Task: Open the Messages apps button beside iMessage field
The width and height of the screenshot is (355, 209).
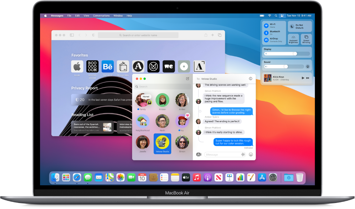Action: coord(199,154)
